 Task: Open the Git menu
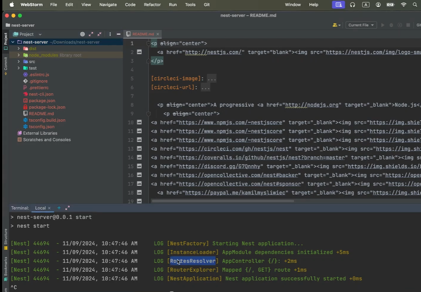coord(207,4)
